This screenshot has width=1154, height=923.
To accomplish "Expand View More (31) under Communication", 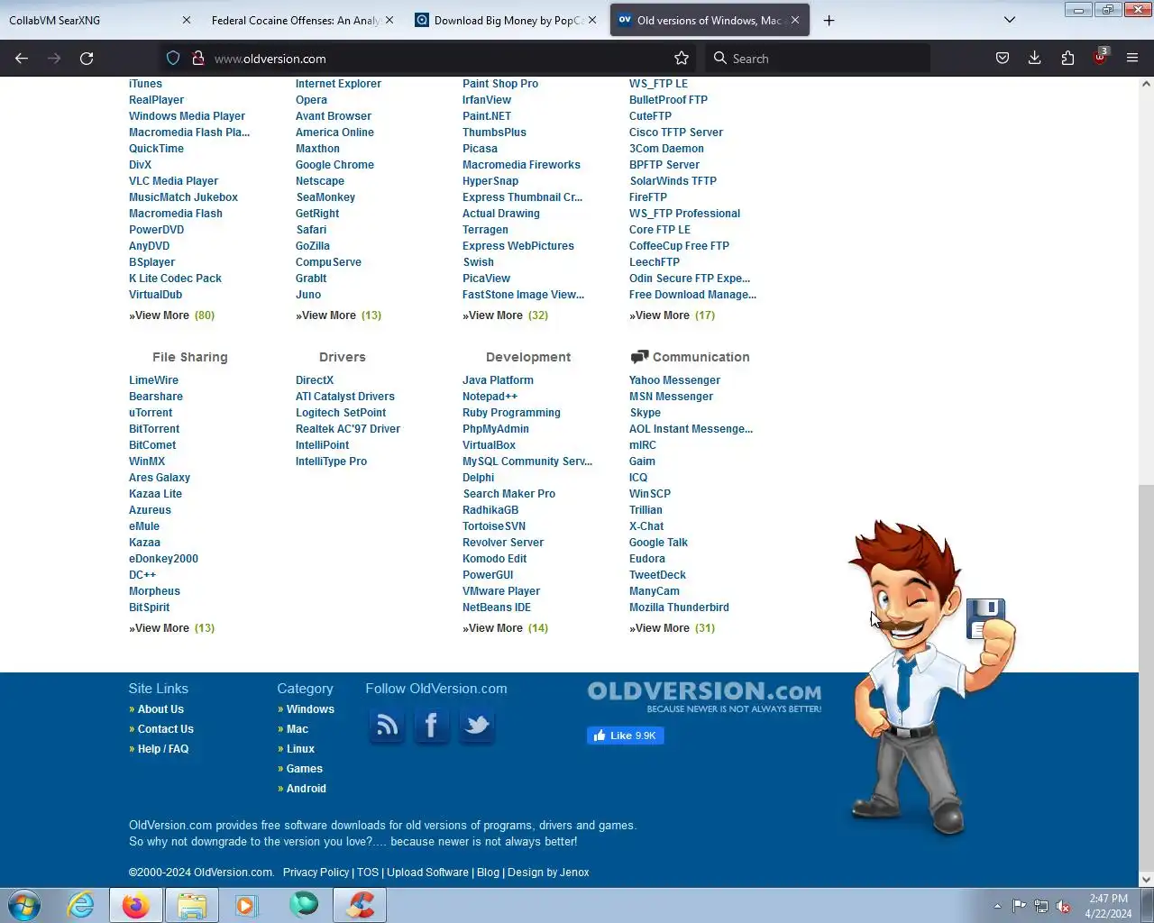I will 672,628.
